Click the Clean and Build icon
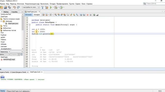 (46, 7)
